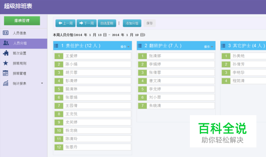Click the list icon of 翻班护士 group

(x=140, y=46)
